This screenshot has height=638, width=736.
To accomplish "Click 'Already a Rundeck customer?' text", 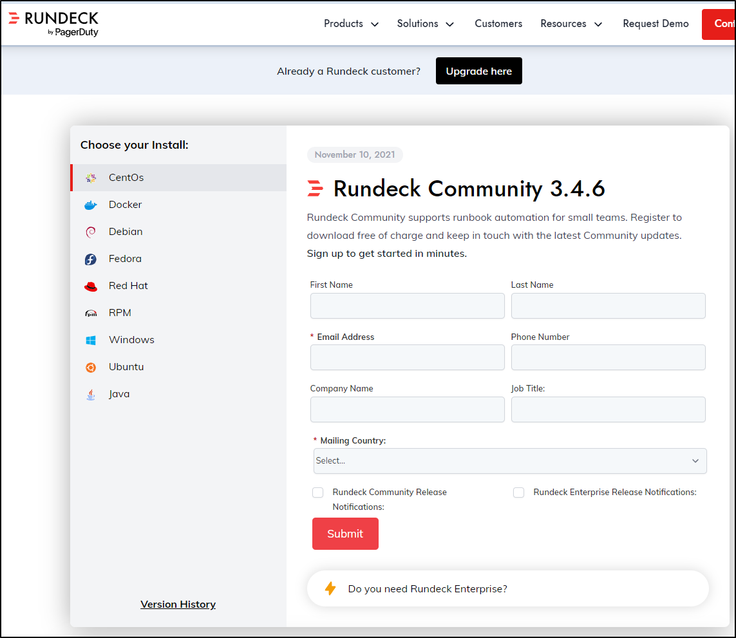I will (348, 71).
